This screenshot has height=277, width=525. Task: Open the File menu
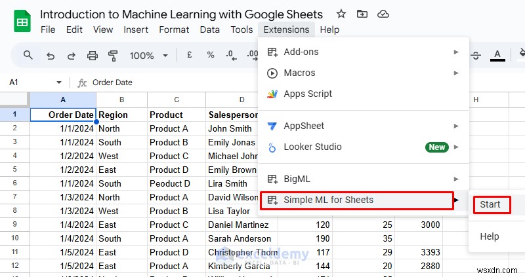[48, 29]
